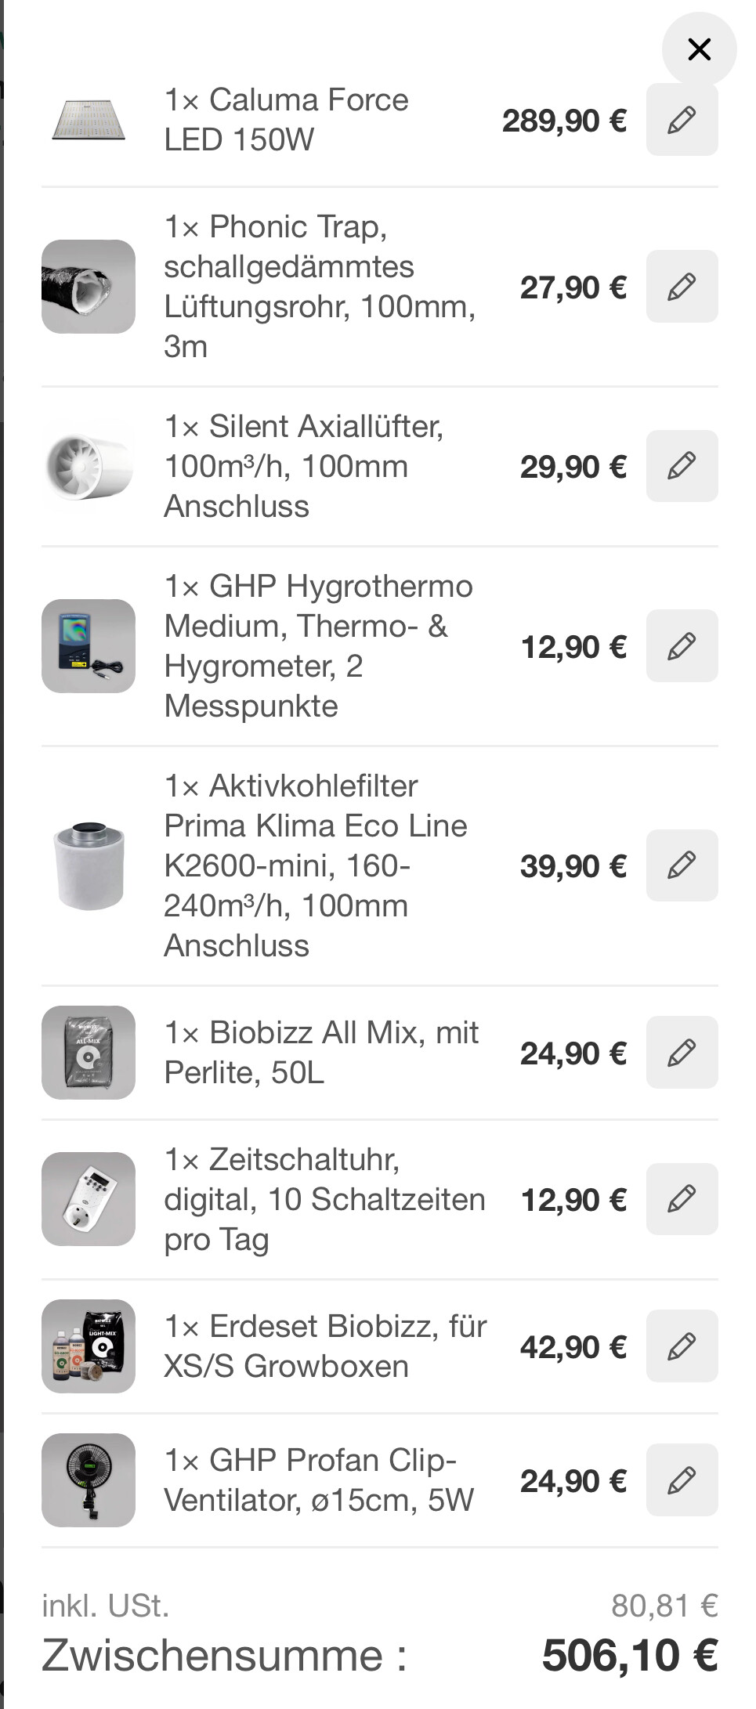Click pencil icon for Zeitschaltuhr digital
756x1709 pixels.
coord(682,1199)
